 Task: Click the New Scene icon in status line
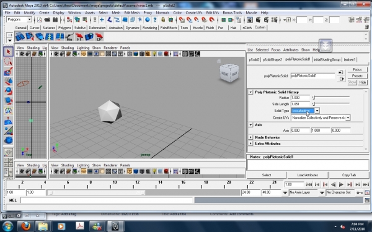click(40, 20)
